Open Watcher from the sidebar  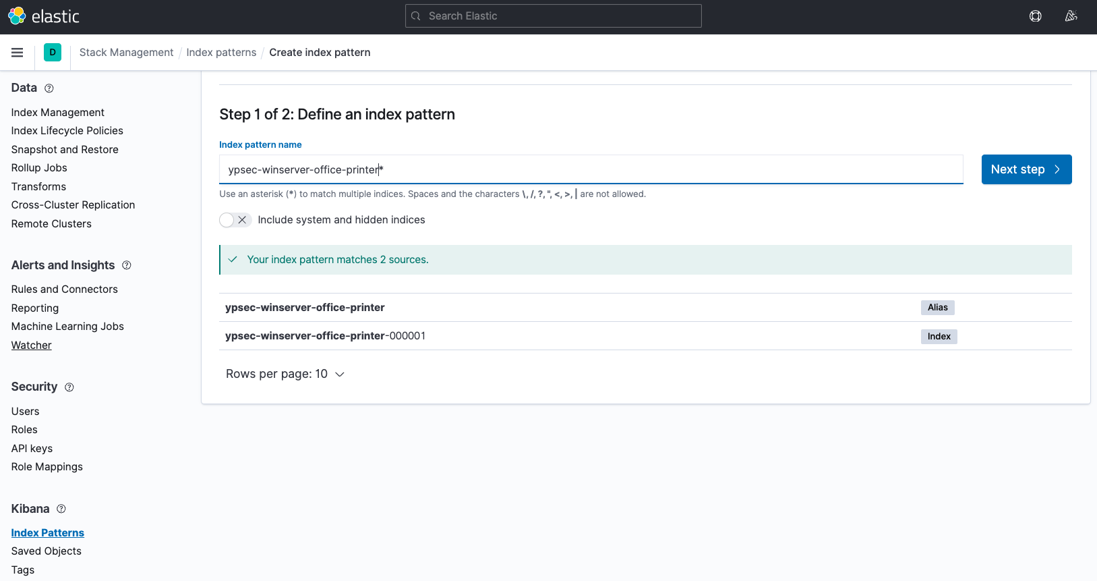(x=32, y=345)
